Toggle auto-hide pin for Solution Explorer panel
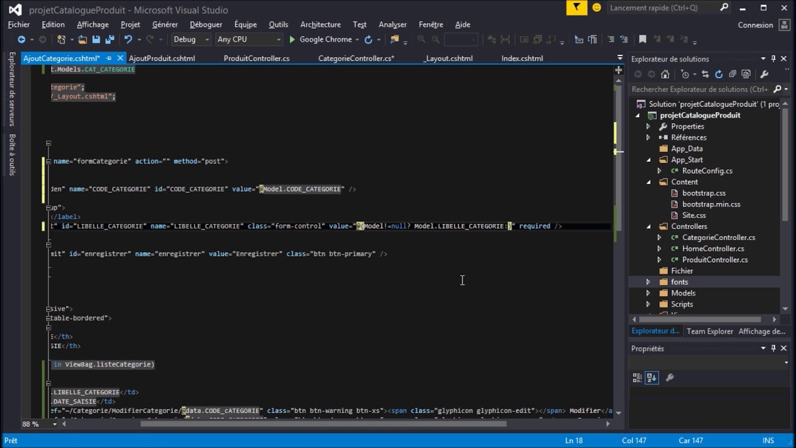 coord(774,58)
